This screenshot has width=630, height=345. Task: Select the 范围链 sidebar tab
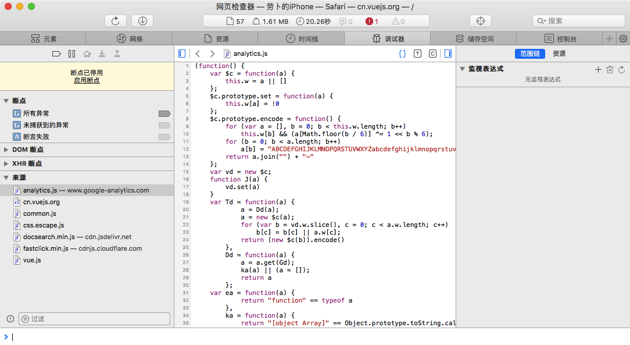pos(530,54)
